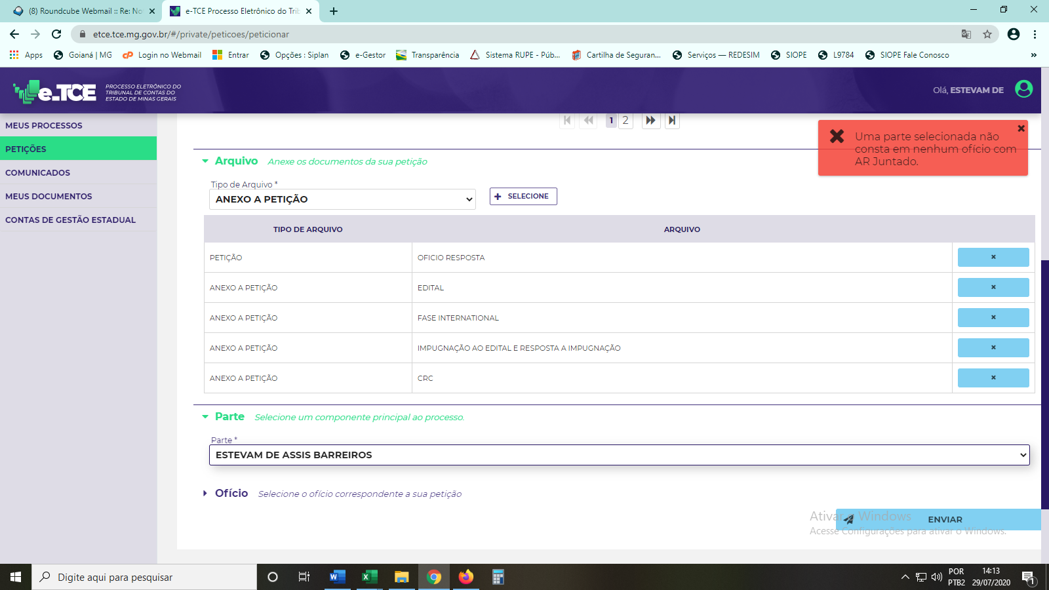The image size is (1049, 590).
Task: Open Meus Processos in the sidebar
Action: [x=44, y=125]
